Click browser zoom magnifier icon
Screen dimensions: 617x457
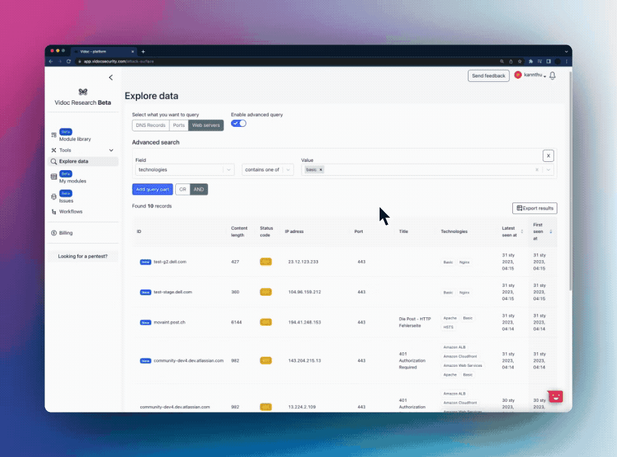click(x=501, y=62)
